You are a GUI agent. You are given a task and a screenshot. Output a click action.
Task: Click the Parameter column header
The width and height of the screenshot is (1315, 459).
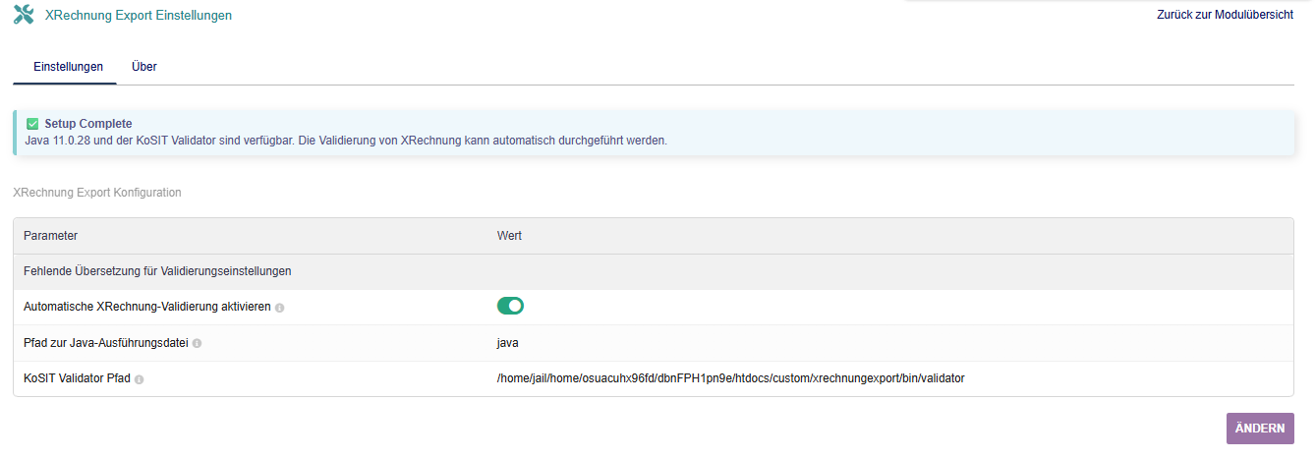50,236
